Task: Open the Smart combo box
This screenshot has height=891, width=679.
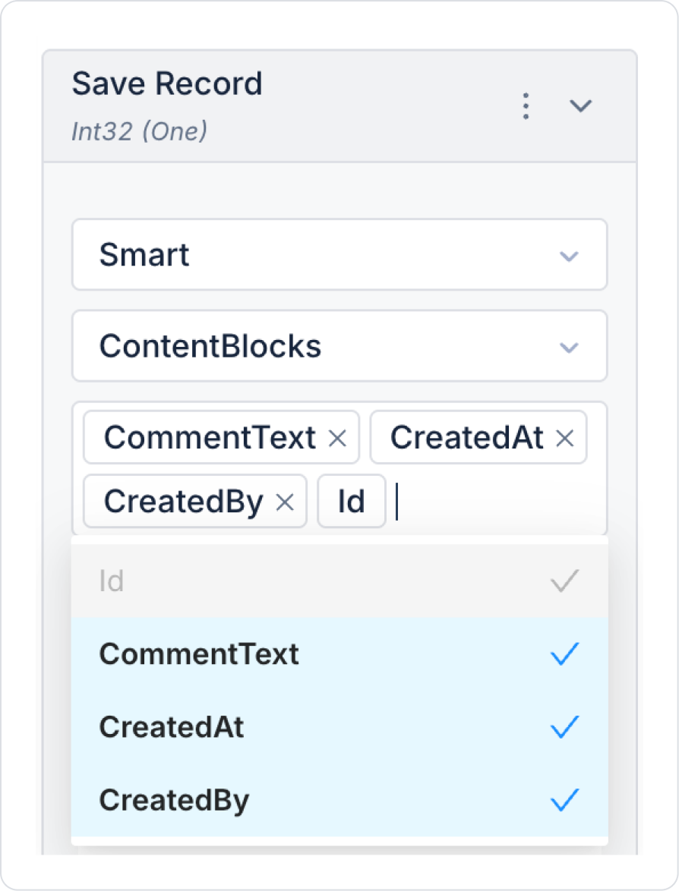Action: pyautogui.click(x=327, y=255)
